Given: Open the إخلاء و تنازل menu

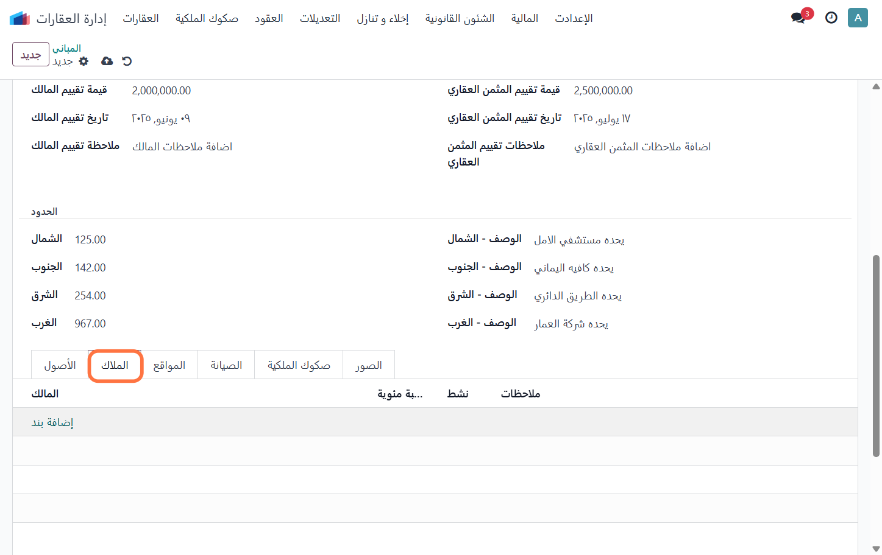Looking at the screenshot, I should pyautogui.click(x=383, y=18).
